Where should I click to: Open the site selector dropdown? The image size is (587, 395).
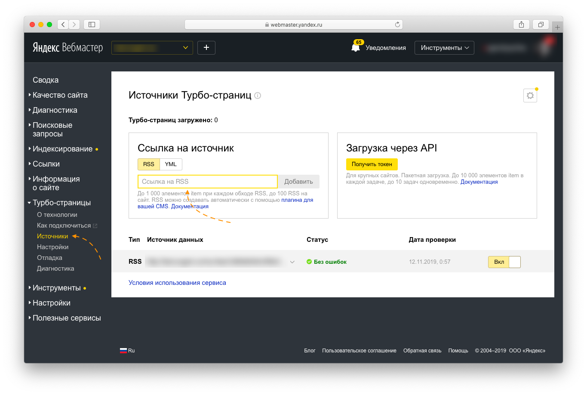[x=152, y=48]
